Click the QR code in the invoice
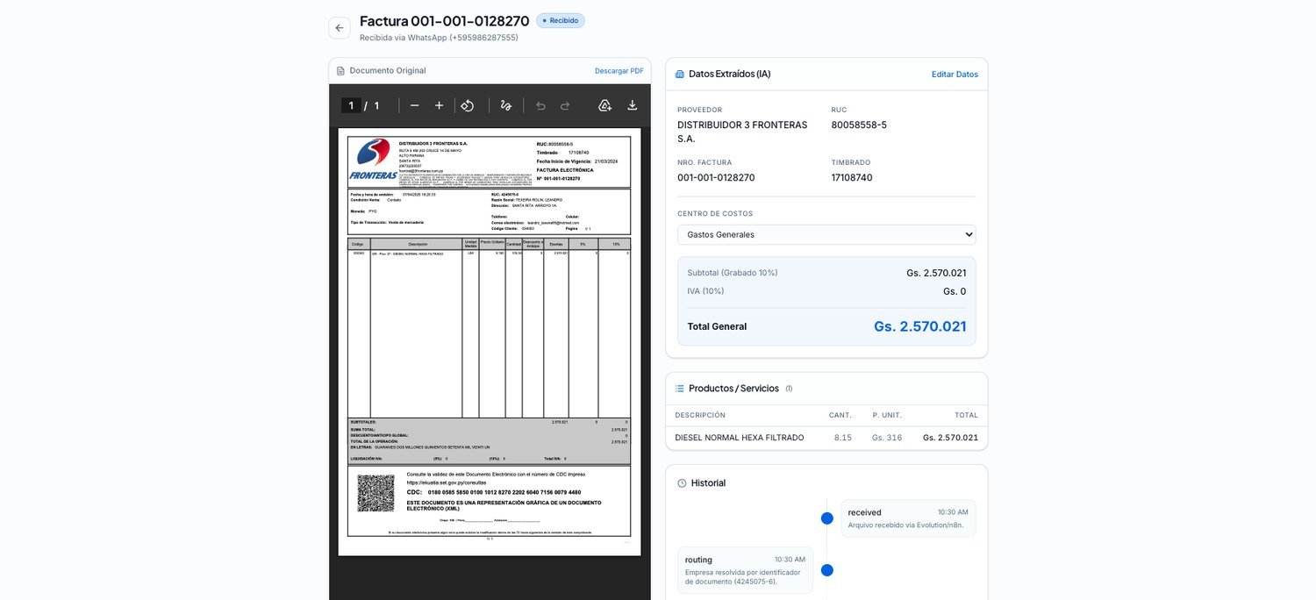 [x=375, y=493]
